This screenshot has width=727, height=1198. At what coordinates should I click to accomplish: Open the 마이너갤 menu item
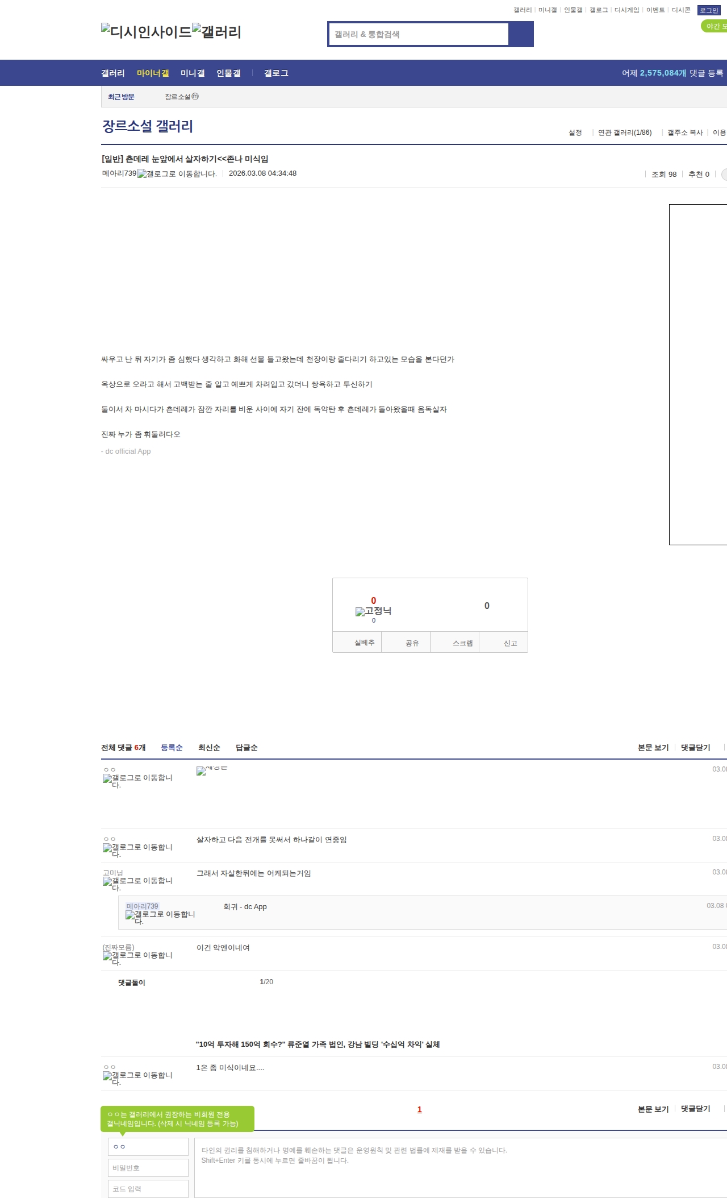[x=153, y=73]
